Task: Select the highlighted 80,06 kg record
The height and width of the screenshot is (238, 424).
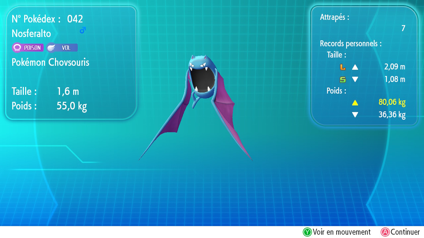Action: (392, 102)
